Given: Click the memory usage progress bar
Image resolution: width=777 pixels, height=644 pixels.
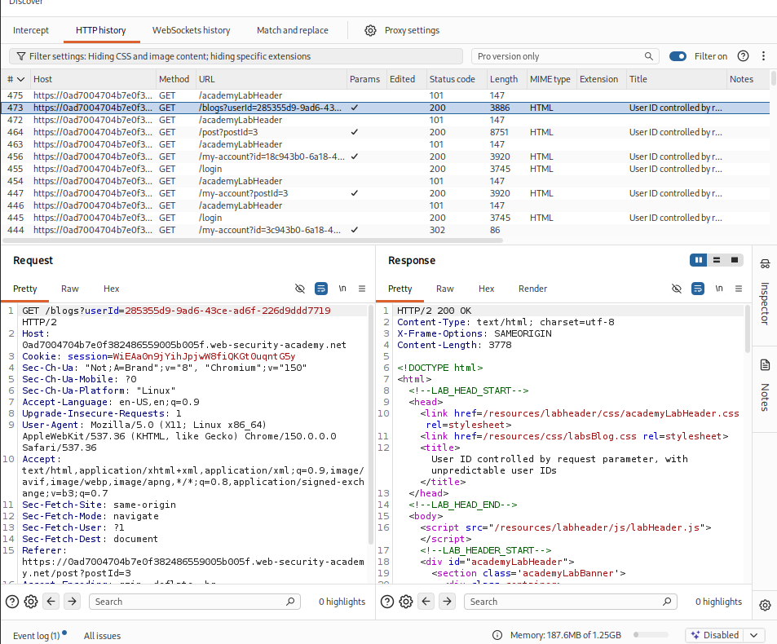Looking at the screenshot, I should (651, 635).
